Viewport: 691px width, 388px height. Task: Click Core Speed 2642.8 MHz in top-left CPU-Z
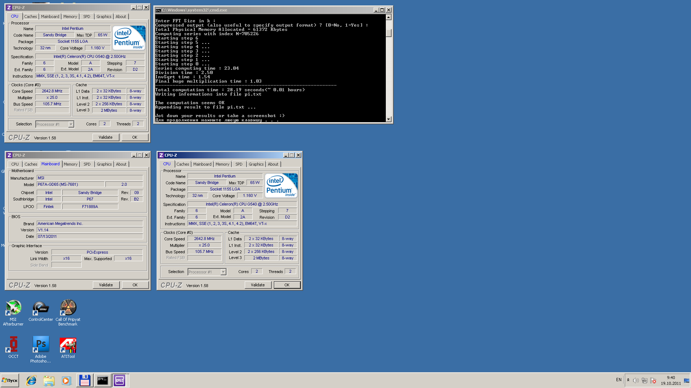[x=52, y=91]
